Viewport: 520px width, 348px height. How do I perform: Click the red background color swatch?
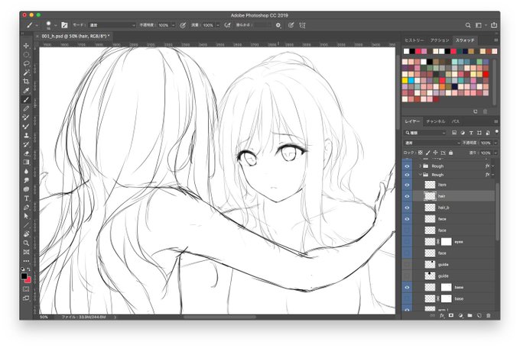[x=28, y=280]
